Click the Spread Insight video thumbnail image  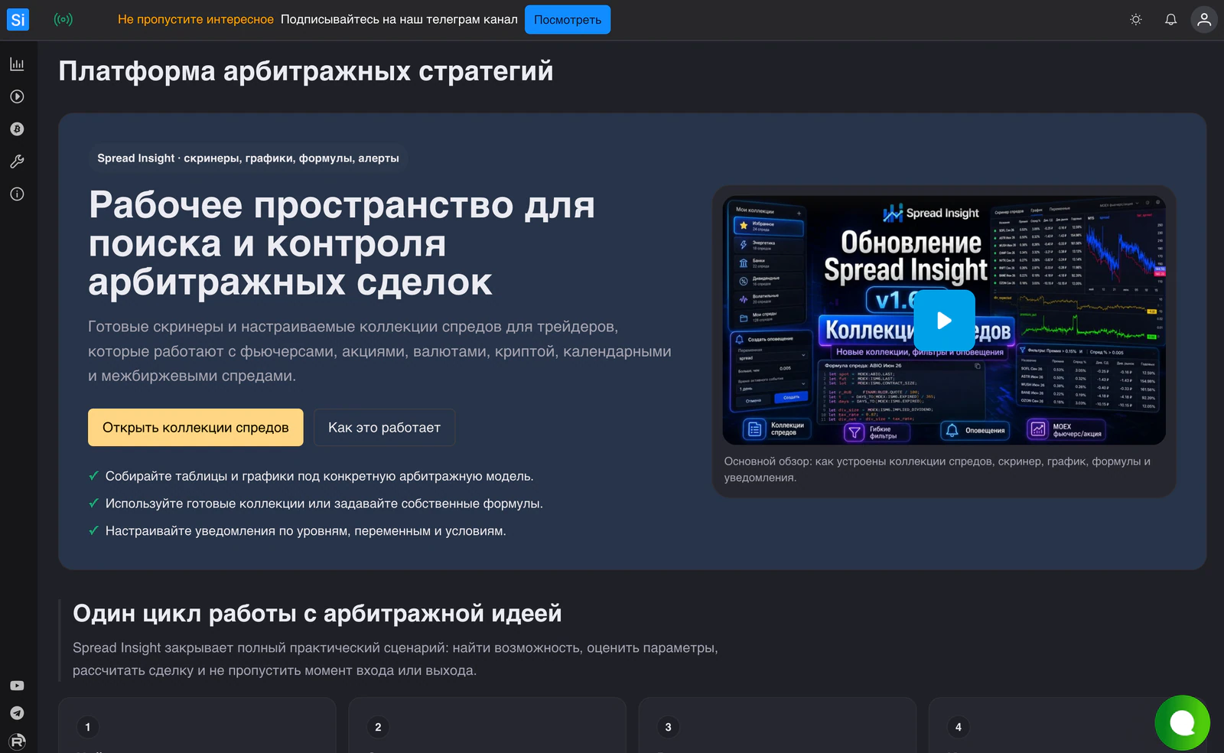tap(944, 320)
